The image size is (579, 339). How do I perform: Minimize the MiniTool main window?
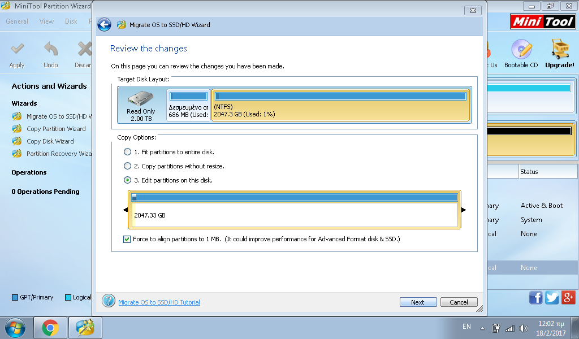coord(532,6)
